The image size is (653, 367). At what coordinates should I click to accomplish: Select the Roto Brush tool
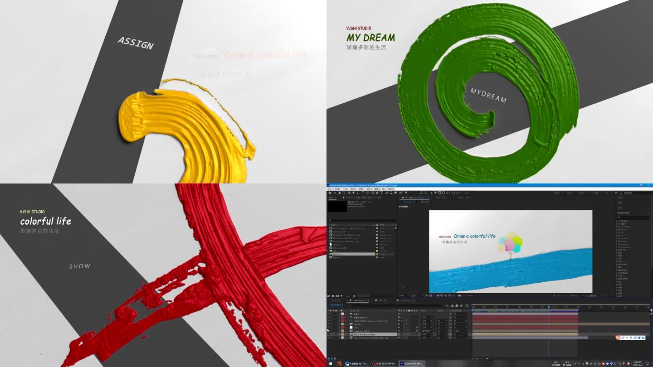401,193
